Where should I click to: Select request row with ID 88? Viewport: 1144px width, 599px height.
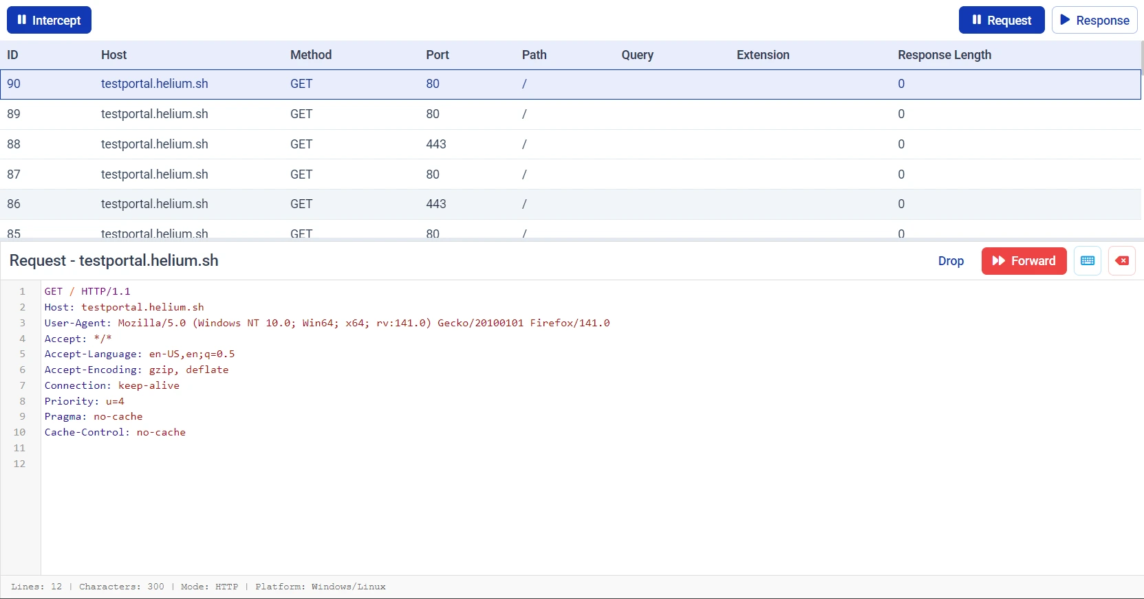(x=571, y=144)
